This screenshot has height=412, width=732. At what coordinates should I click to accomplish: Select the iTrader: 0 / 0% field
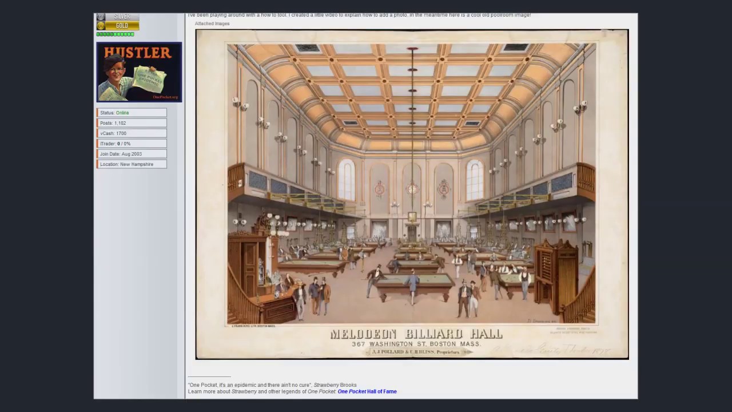click(x=132, y=144)
